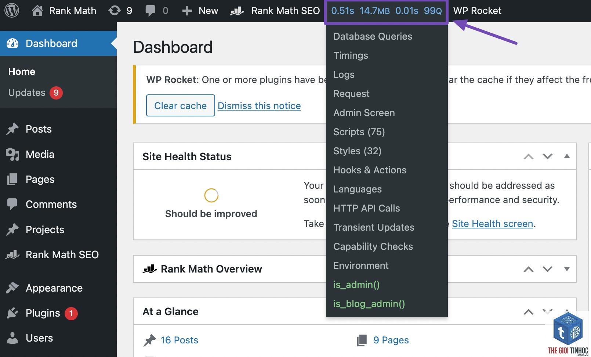Move Rank Math Overview widget down
Screen dimensions: 591x357
coord(548,269)
